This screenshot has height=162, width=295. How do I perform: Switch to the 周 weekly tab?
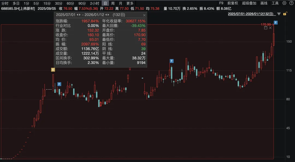coord(113,3)
